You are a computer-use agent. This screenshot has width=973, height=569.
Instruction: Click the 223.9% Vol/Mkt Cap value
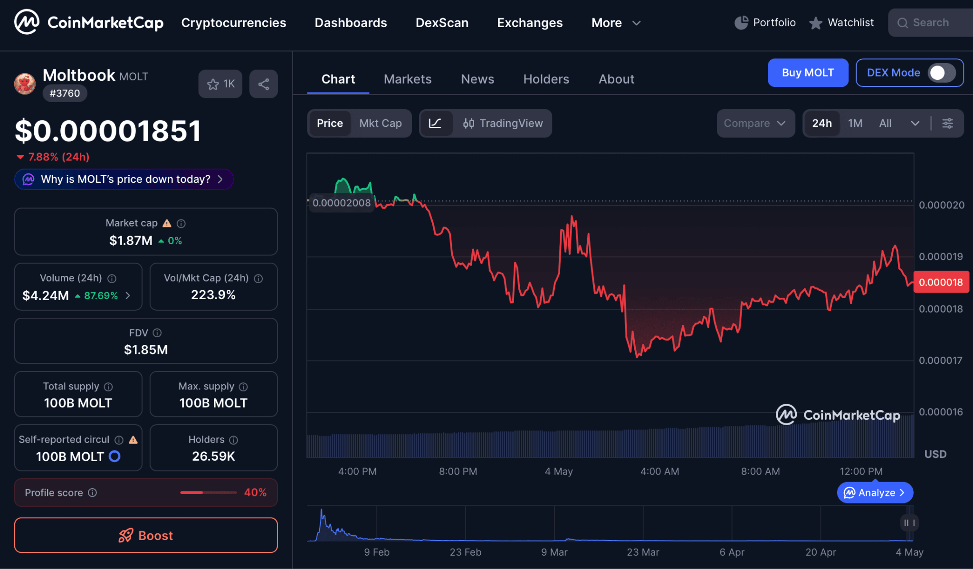click(x=213, y=295)
